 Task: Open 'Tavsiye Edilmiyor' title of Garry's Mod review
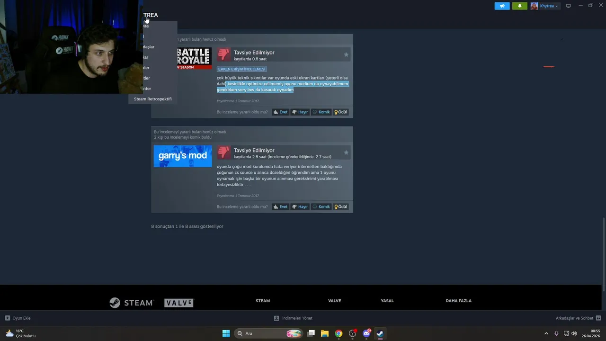(254, 150)
